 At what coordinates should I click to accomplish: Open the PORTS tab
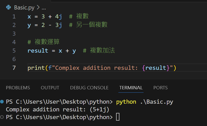pyautogui.click(x=161, y=88)
